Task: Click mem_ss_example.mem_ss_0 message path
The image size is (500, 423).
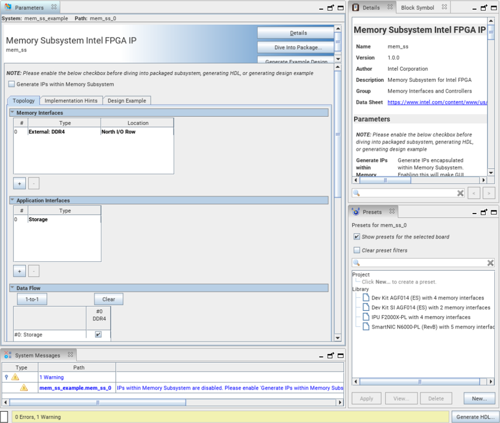Action: tap(75, 388)
